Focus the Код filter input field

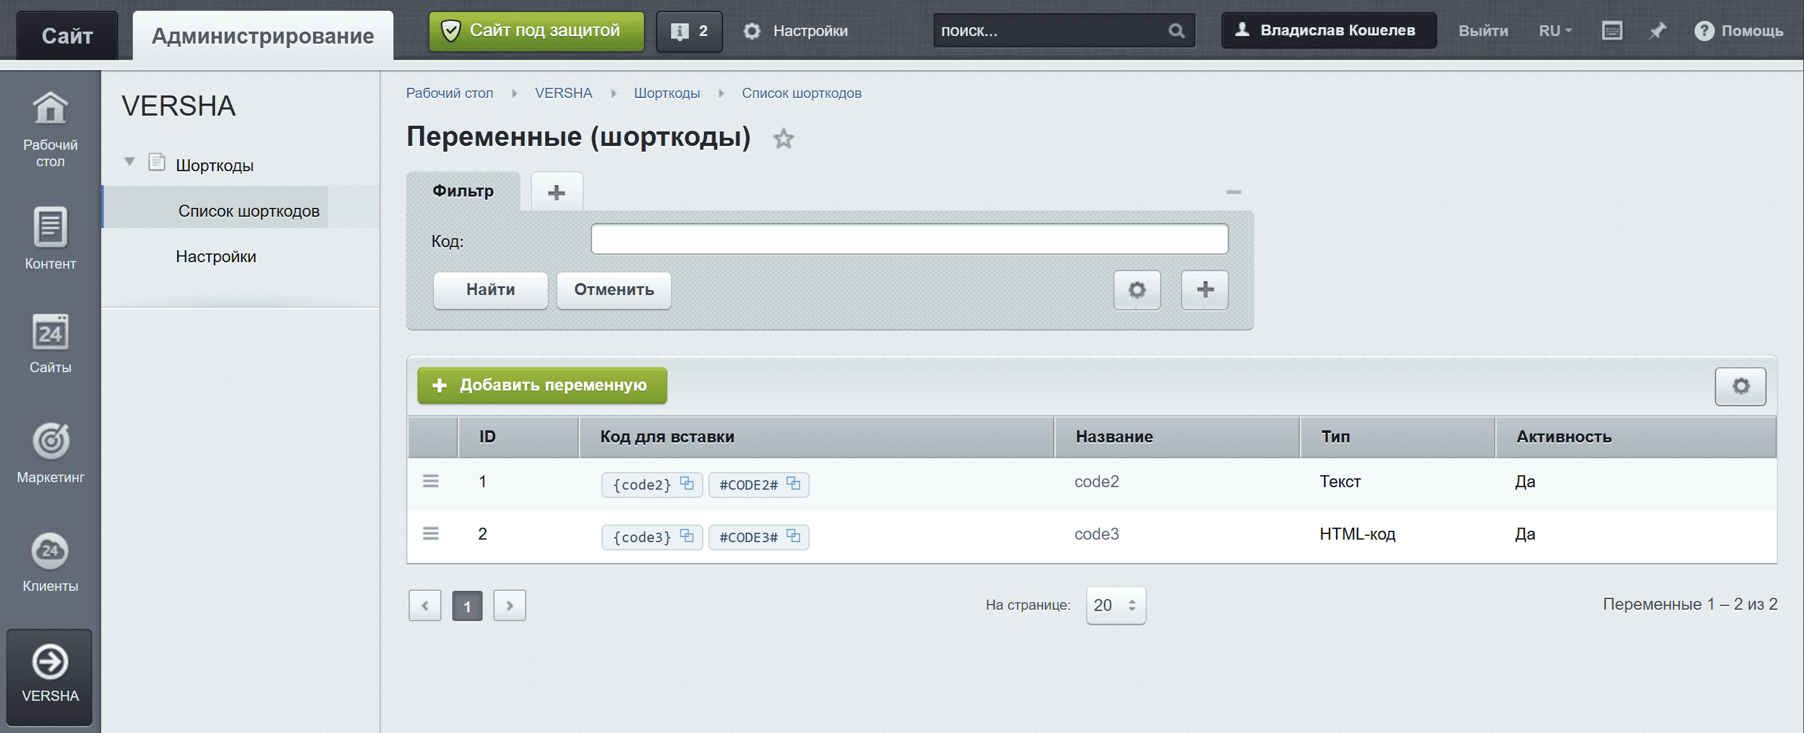click(909, 239)
